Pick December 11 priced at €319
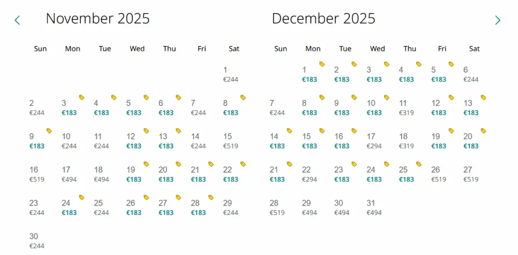The height and width of the screenshot is (255, 518). click(x=406, y=108)
